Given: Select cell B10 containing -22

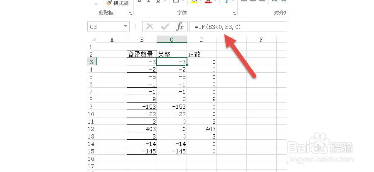Looking at the screenshot, I should pyautogui.click(x=142, y=114).
